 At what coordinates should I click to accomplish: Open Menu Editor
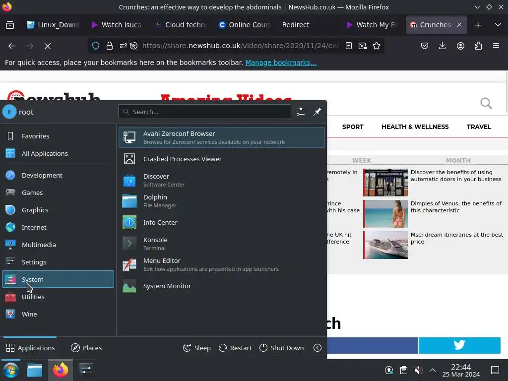pyautogui.click(x=222, y=264)
